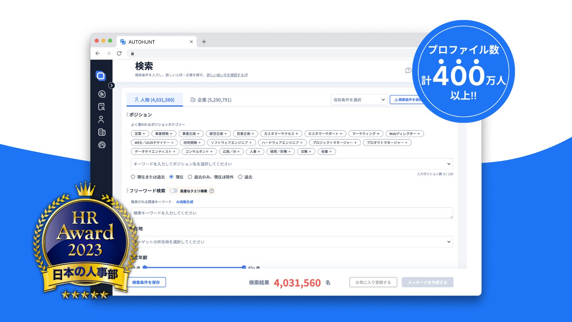
Task: Switch to the 人物 (4,031,560) tab
Action: point(154,100)
